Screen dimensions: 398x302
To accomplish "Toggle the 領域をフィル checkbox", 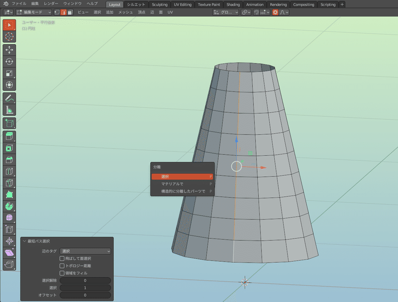I will point(62,273).
